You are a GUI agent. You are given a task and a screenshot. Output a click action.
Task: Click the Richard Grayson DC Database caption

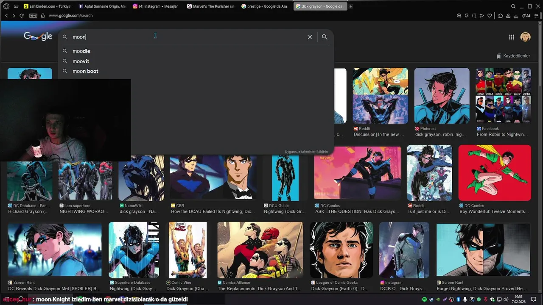click(28, 211)
